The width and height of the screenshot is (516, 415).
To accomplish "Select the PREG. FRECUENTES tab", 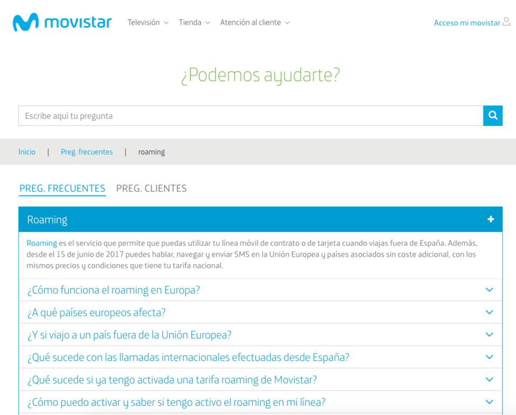I will (x=62, y=189).
